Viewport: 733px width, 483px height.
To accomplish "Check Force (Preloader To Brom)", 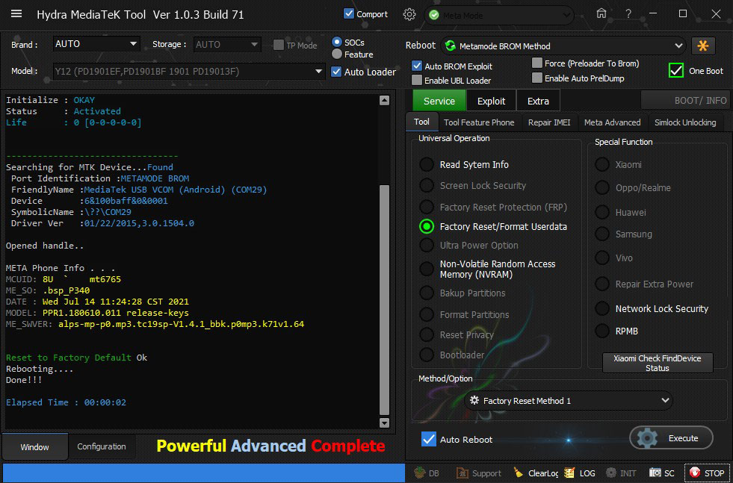I will point(537,63).
